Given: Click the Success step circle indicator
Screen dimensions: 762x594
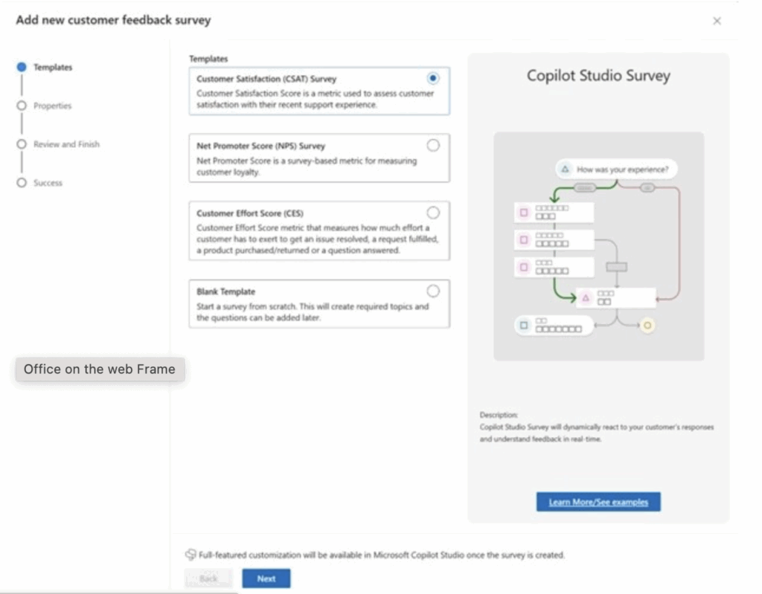Looking at the screenshot, I should [x=22, y=183].
